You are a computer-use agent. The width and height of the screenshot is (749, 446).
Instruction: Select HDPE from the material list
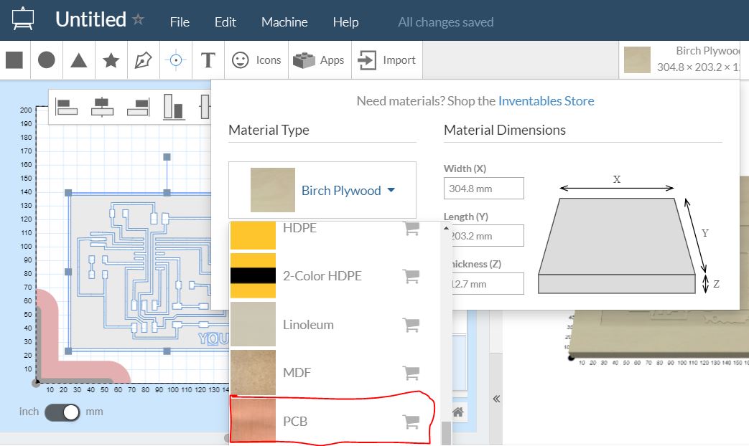(x=335, y=235)
